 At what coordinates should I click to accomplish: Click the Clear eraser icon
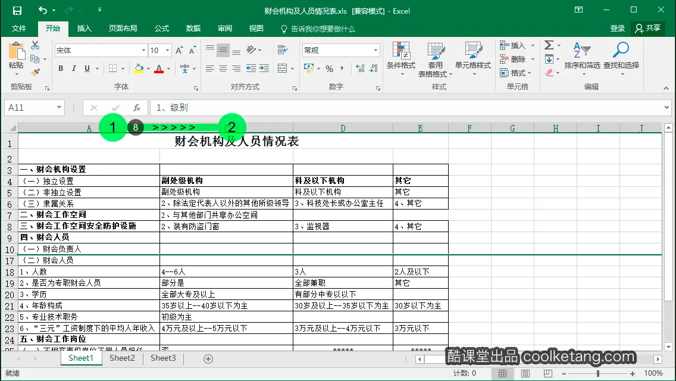(x=549, y=73)
